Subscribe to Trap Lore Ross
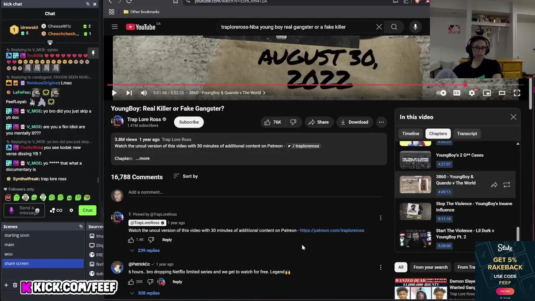 pyautogui.click(x=189, y=122)
